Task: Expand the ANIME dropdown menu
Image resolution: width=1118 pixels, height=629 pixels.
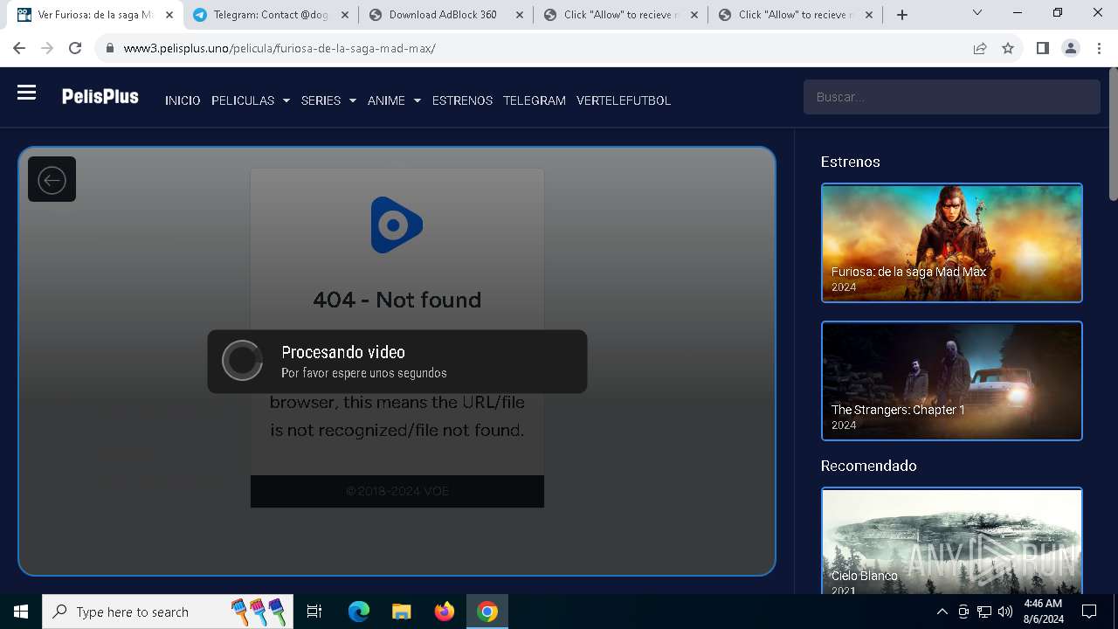Action: pyautogui.click(x=394, y=100)
